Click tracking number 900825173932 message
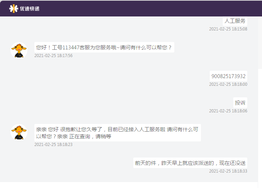Image resolution: width=262 pixels, height=188 pixels. pos(228,76)
